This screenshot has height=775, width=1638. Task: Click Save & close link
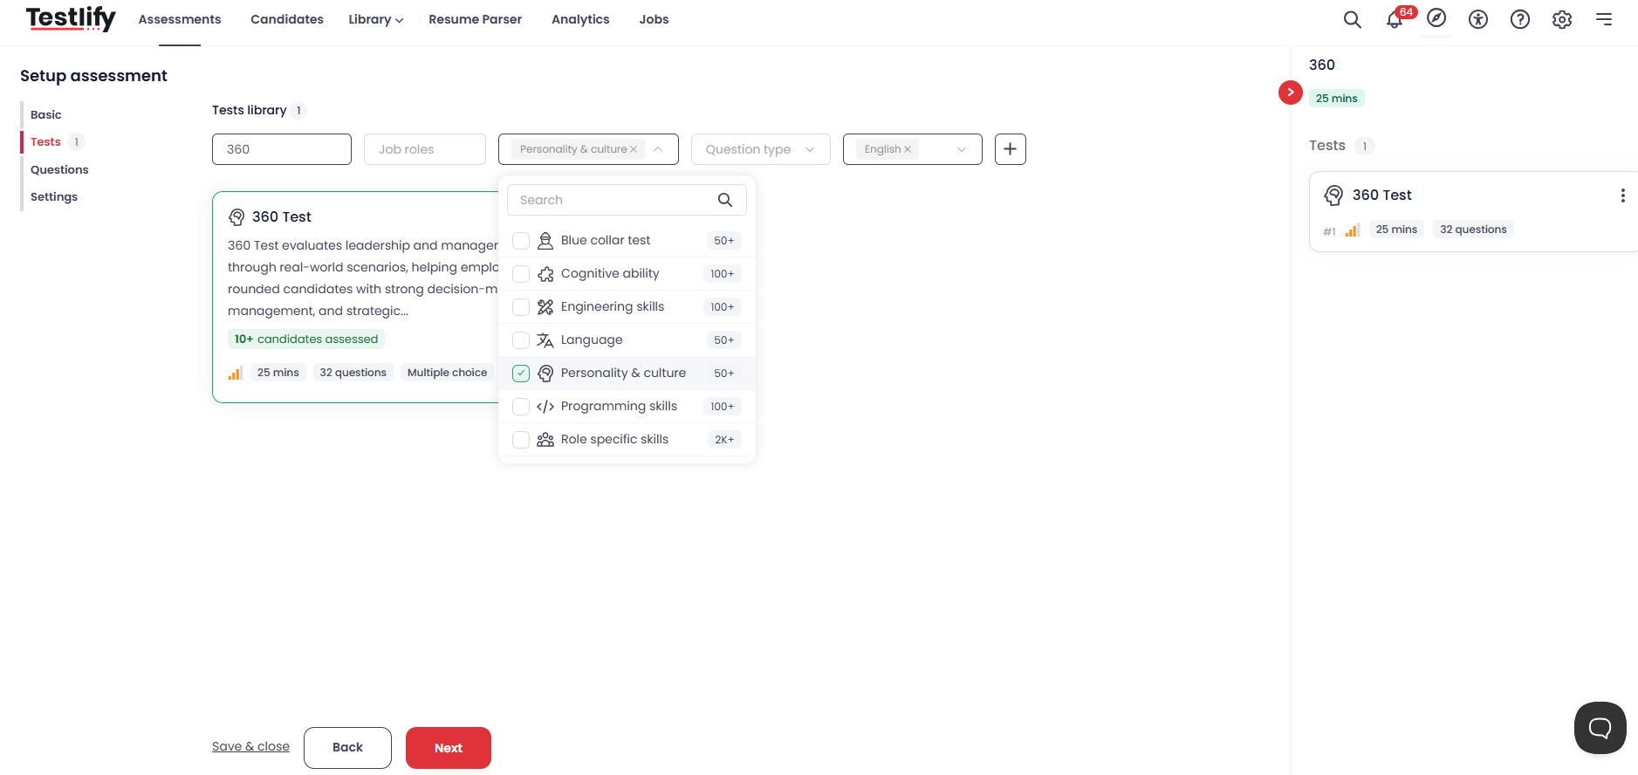coord(250,746)
